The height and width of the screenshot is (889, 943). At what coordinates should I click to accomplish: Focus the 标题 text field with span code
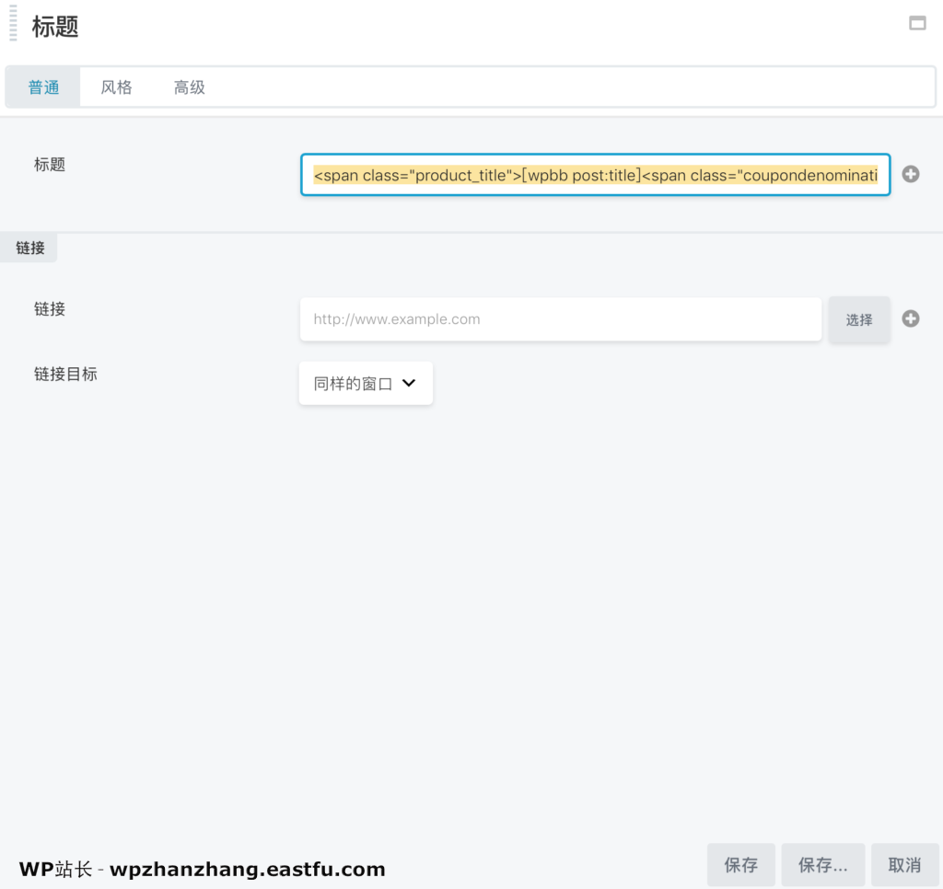tap(595, 175)
